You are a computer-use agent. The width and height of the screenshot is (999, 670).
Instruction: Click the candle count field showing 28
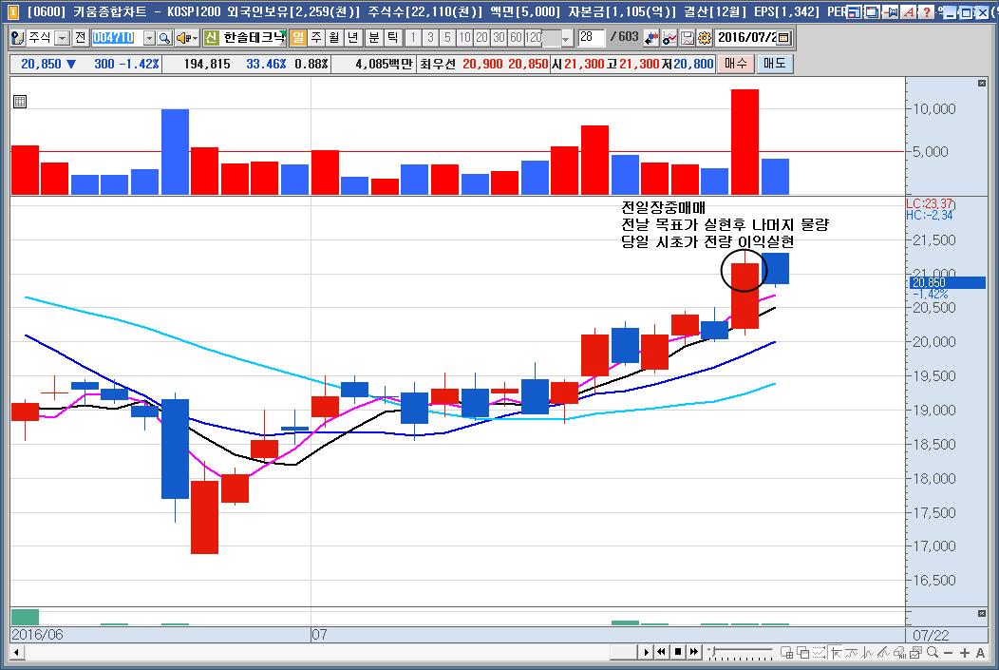point(592,38)
